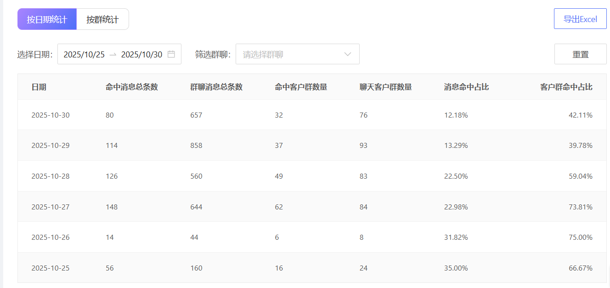Click the 2025-10-25 row date cell
The image size is (610, 288).
pos(51,268)
